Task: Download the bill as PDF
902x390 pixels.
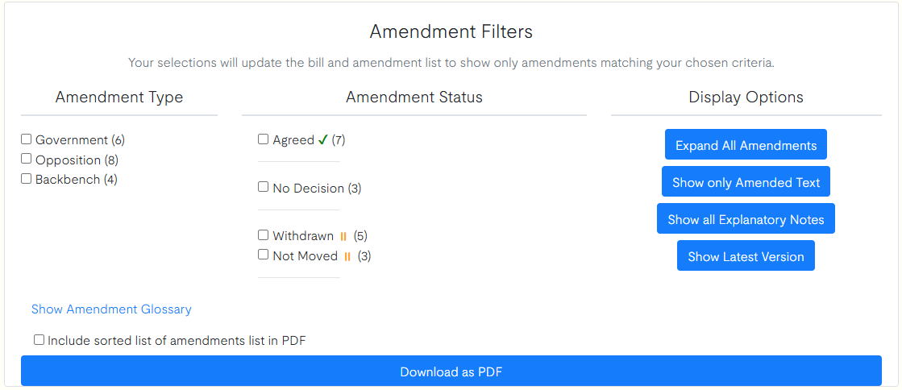Action: [x=451, y=371]
